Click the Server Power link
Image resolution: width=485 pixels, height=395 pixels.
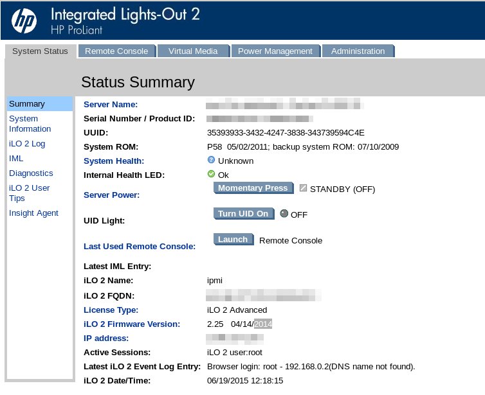[x=112, y=195]
